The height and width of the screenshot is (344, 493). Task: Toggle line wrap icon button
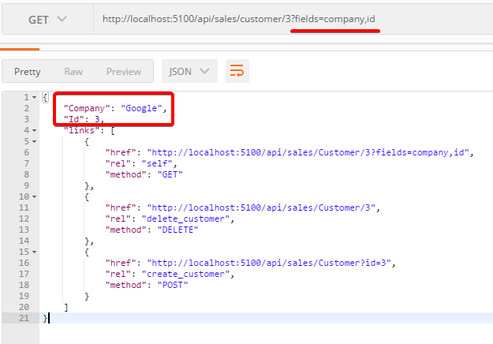[237, 71]
